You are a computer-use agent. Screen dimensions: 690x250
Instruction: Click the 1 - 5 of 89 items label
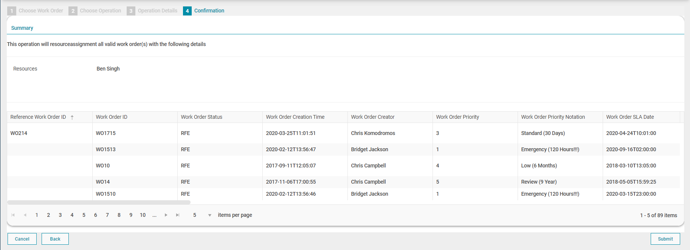(659, 215)
